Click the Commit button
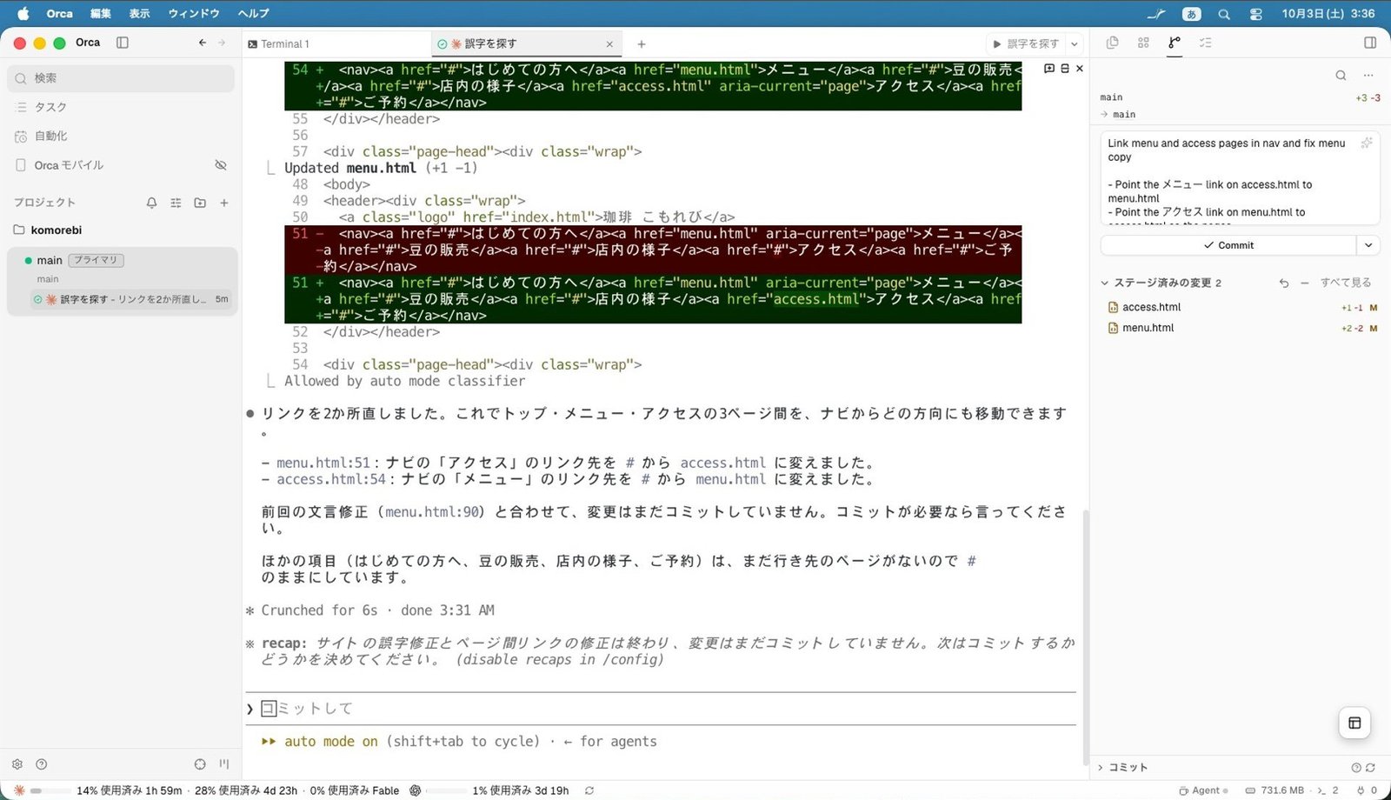The width and height of the screenshot is (1391, 800). coord(1228,245)
